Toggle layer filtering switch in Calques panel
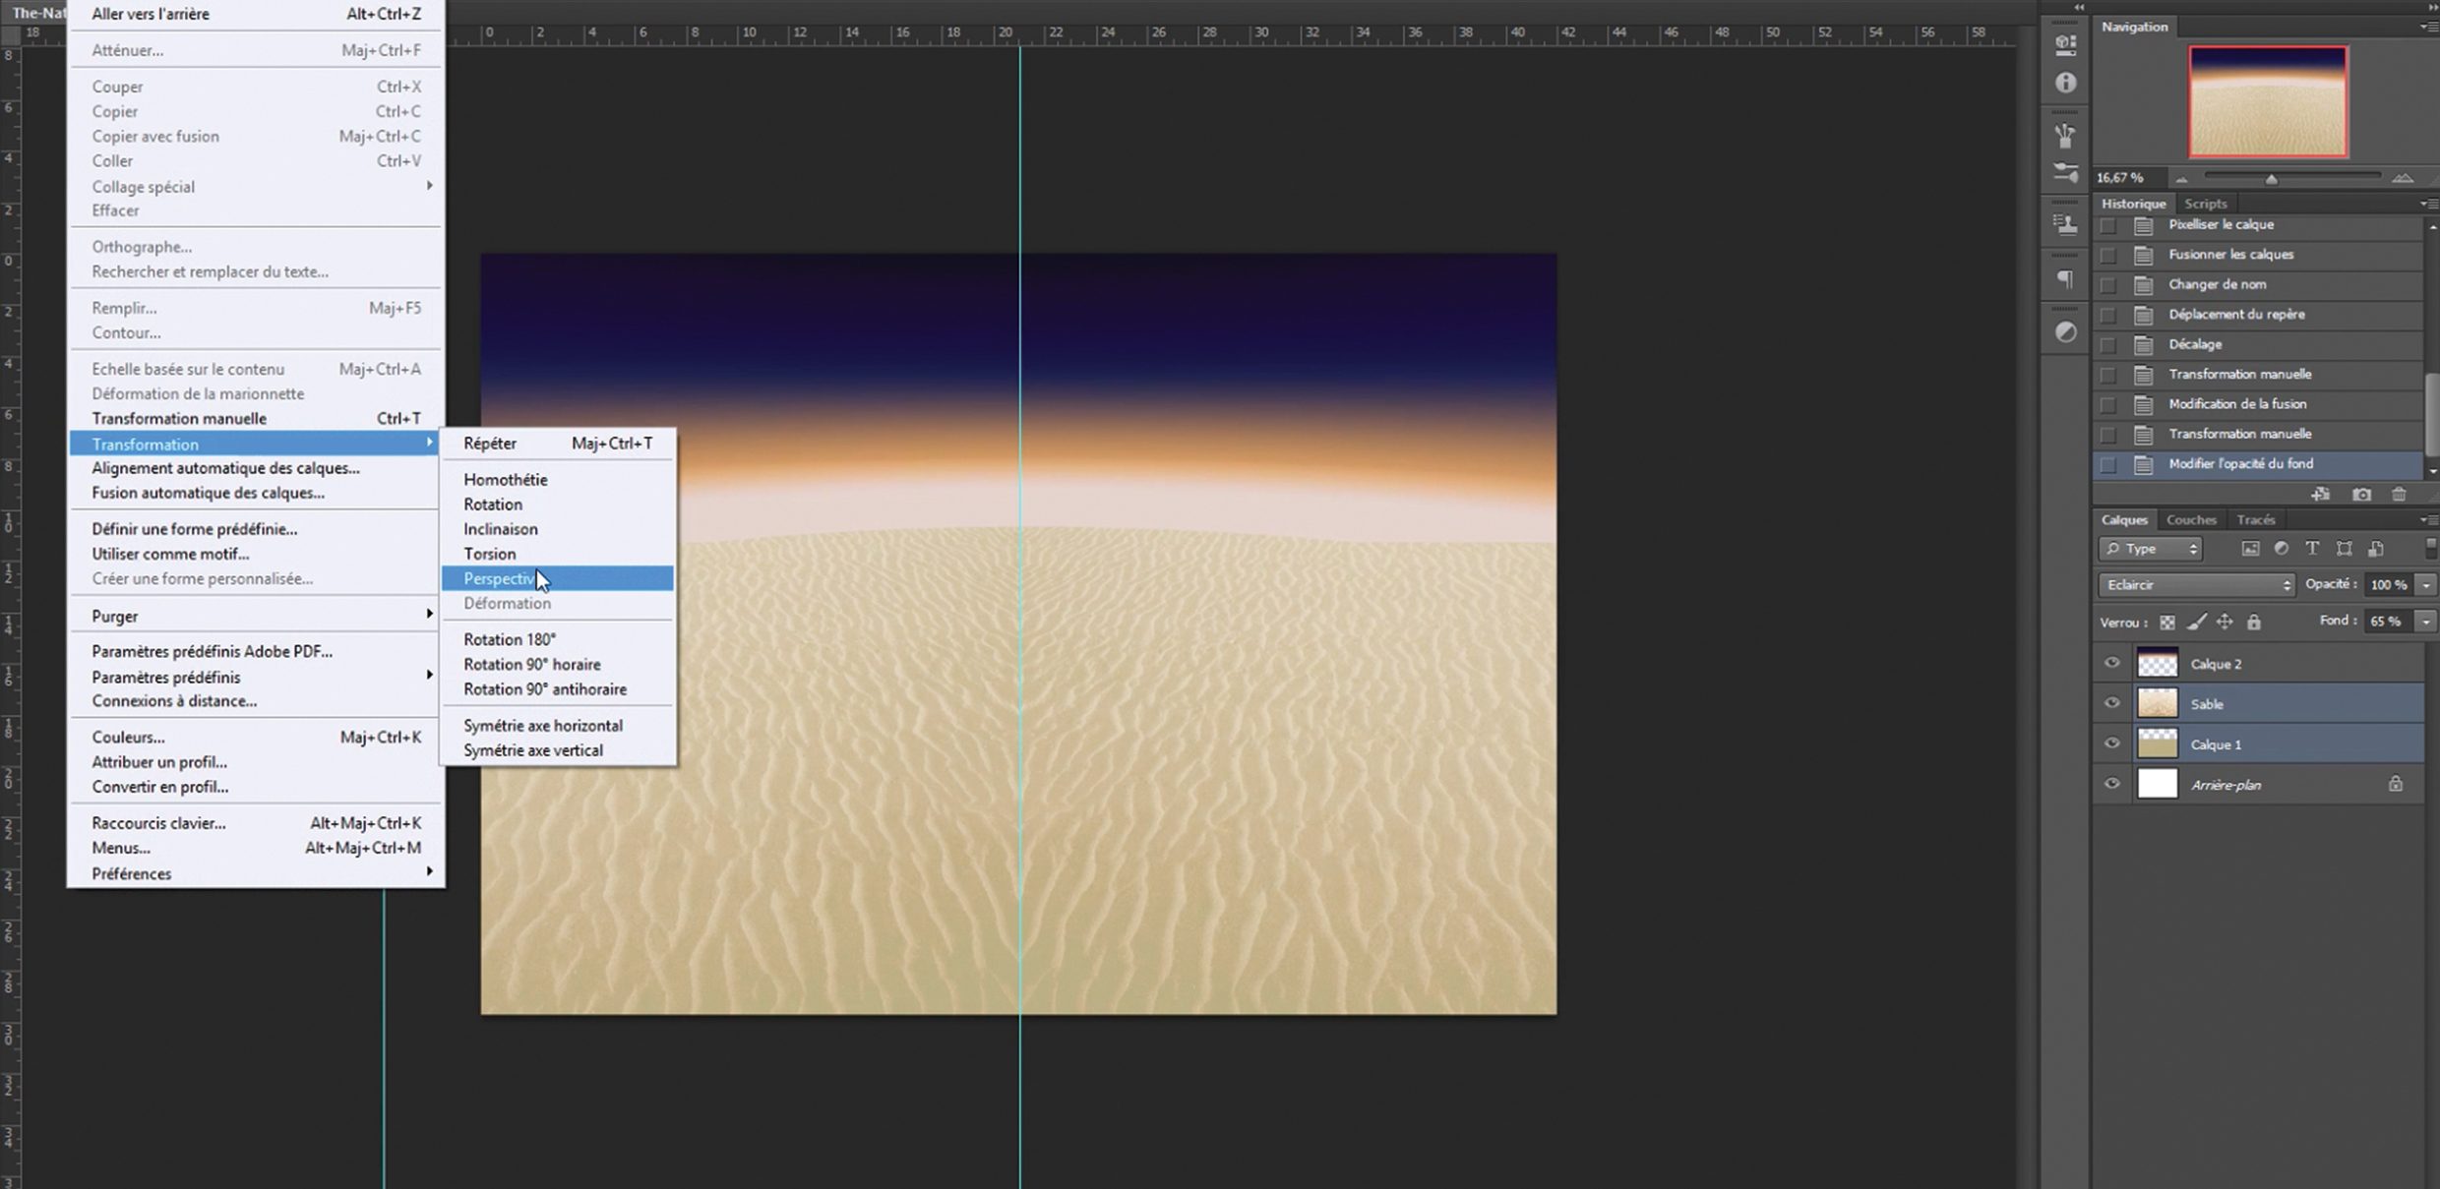 pyautogui.click(x=2431, y=548)
